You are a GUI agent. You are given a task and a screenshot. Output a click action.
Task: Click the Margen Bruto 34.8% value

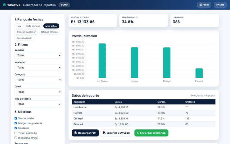(128, 22)
